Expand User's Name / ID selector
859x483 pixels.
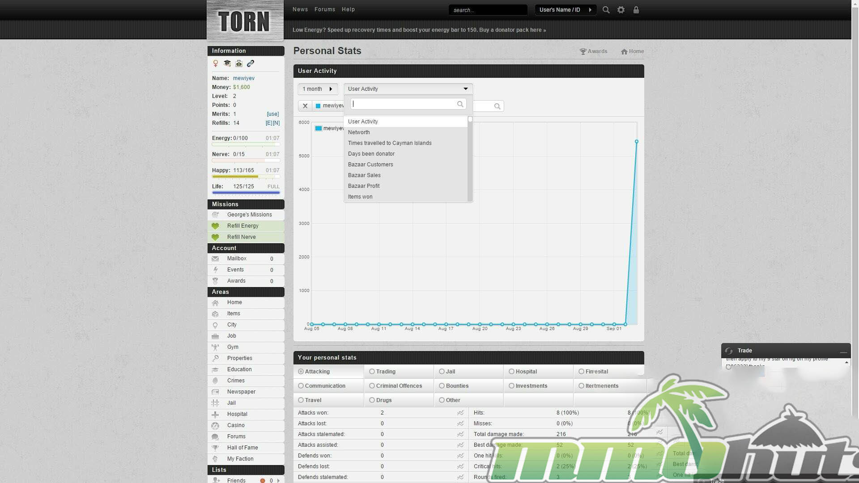click(x=565, y=10)
